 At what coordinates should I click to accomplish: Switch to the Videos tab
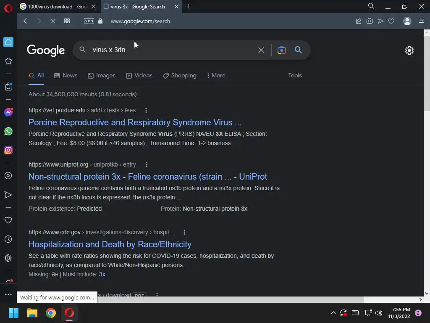139,76
